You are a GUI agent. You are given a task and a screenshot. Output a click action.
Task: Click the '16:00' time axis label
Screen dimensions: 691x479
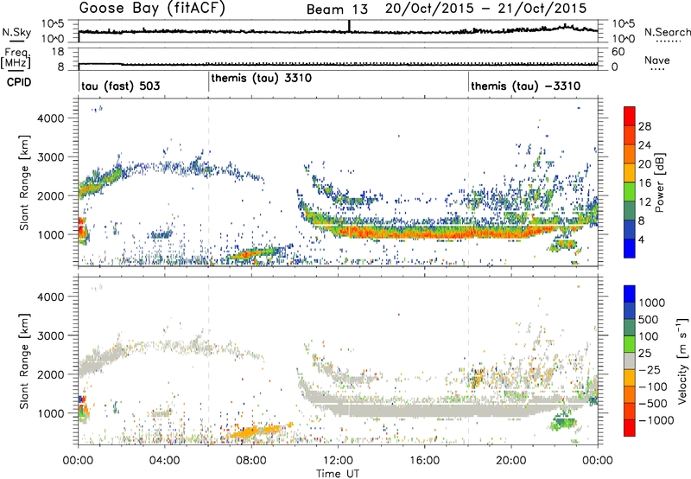coord(424,460)
